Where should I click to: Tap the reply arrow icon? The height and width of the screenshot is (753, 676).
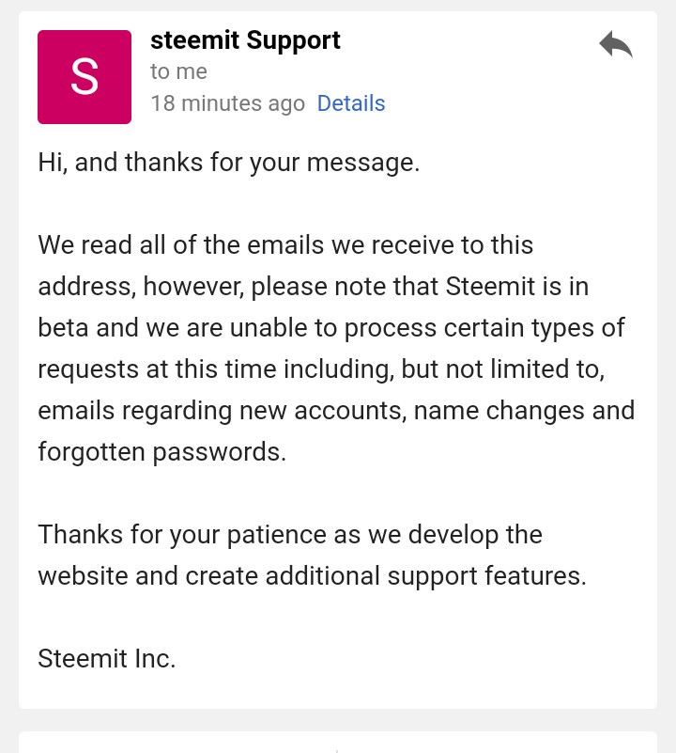coord(616,44)
